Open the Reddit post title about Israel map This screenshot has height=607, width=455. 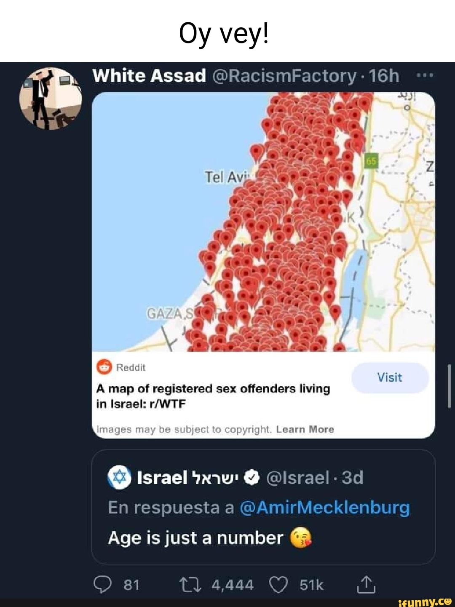coord(213,396)
